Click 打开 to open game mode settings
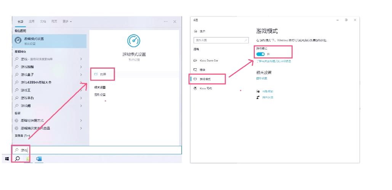Viewport: 392px width, 190px height. [102, 74]
